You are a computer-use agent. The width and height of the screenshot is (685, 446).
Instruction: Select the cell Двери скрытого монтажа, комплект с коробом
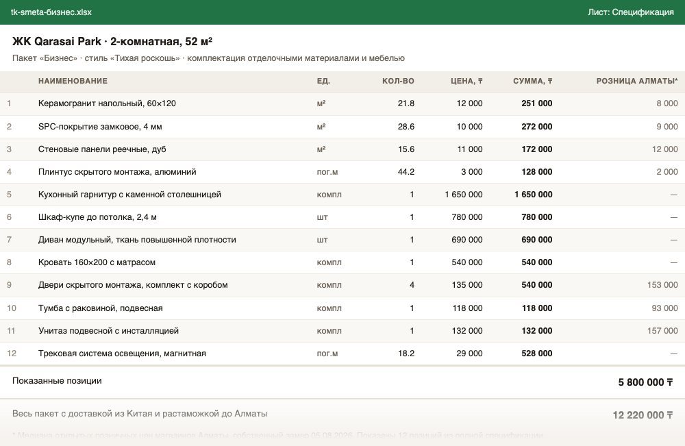point(133,285)
